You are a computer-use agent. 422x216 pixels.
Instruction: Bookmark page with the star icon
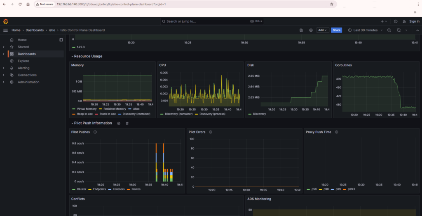332,4
